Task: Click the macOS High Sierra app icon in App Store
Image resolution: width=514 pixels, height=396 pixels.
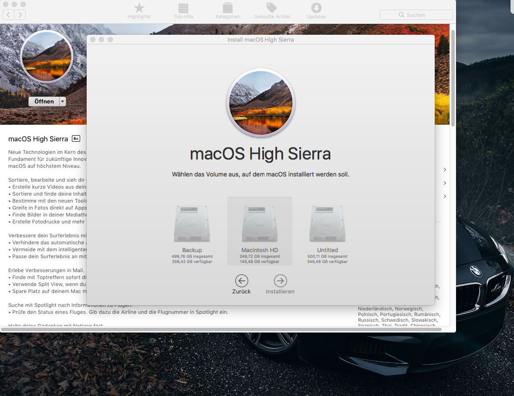Action: click(47, 57)
